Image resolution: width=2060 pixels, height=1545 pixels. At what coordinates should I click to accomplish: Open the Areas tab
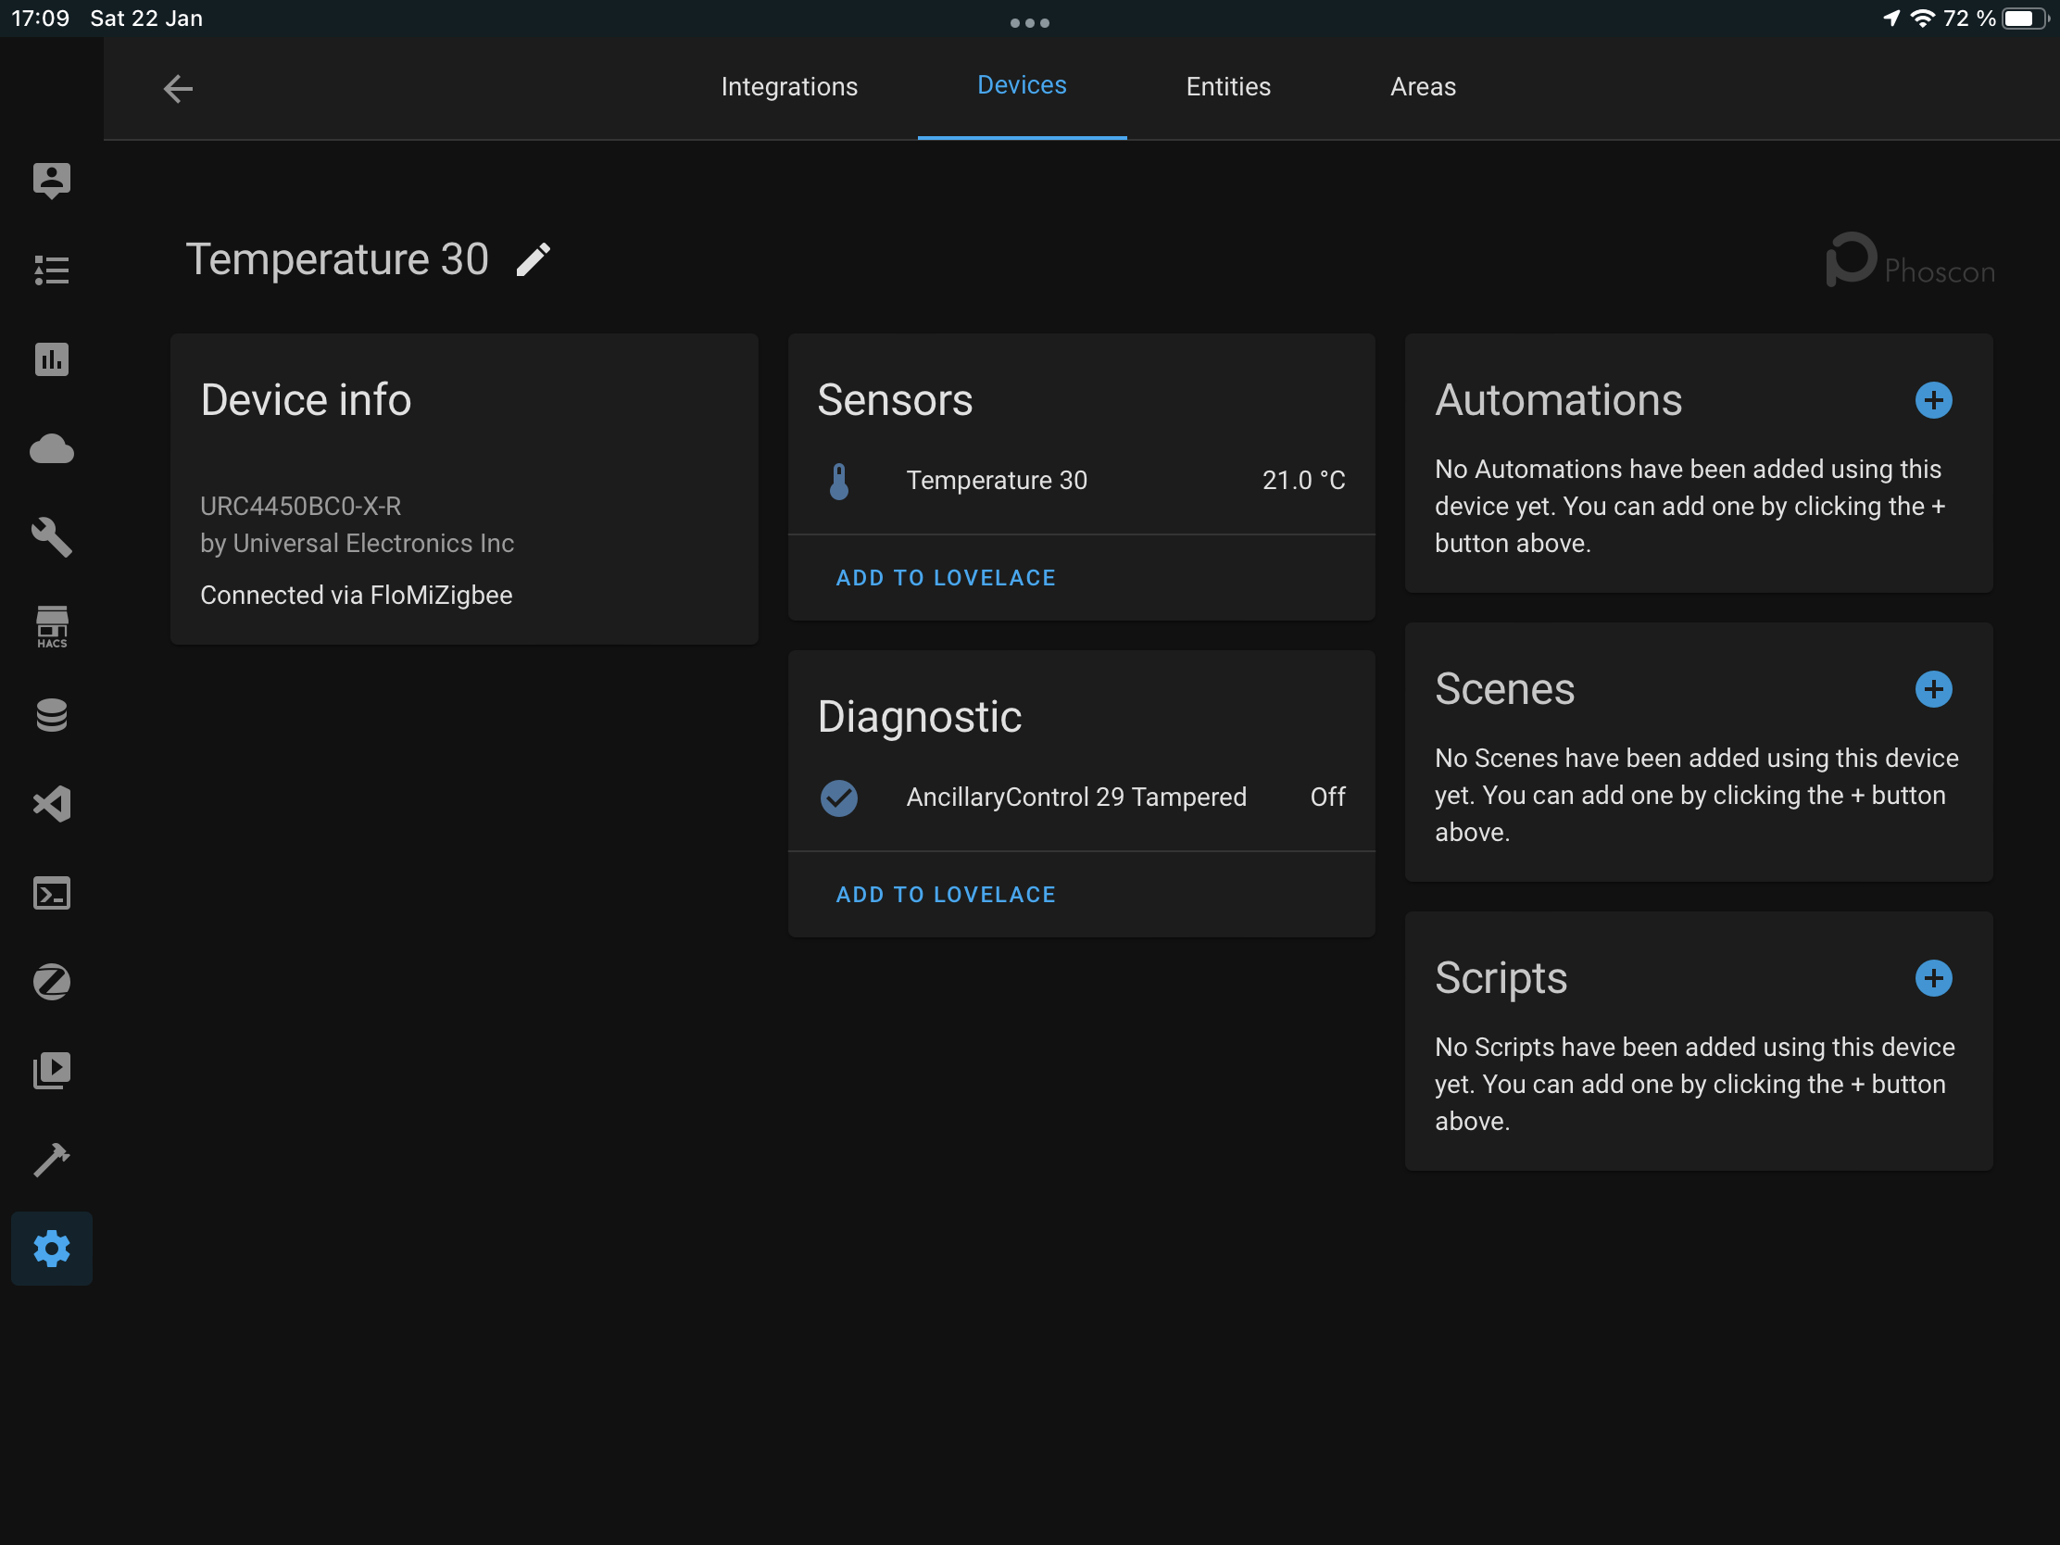coord(1422,87)
